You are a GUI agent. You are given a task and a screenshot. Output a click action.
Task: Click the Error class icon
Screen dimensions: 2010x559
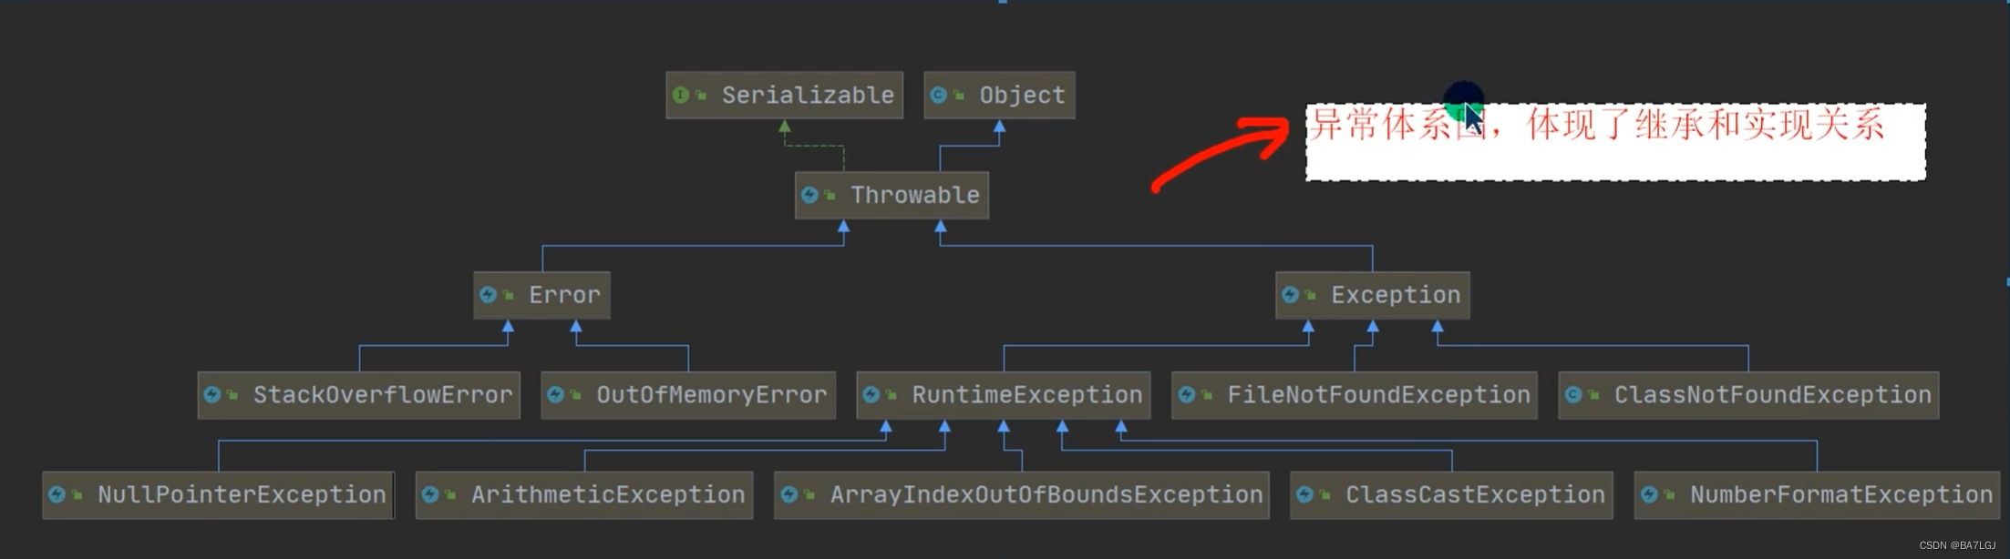coord(488,295)
